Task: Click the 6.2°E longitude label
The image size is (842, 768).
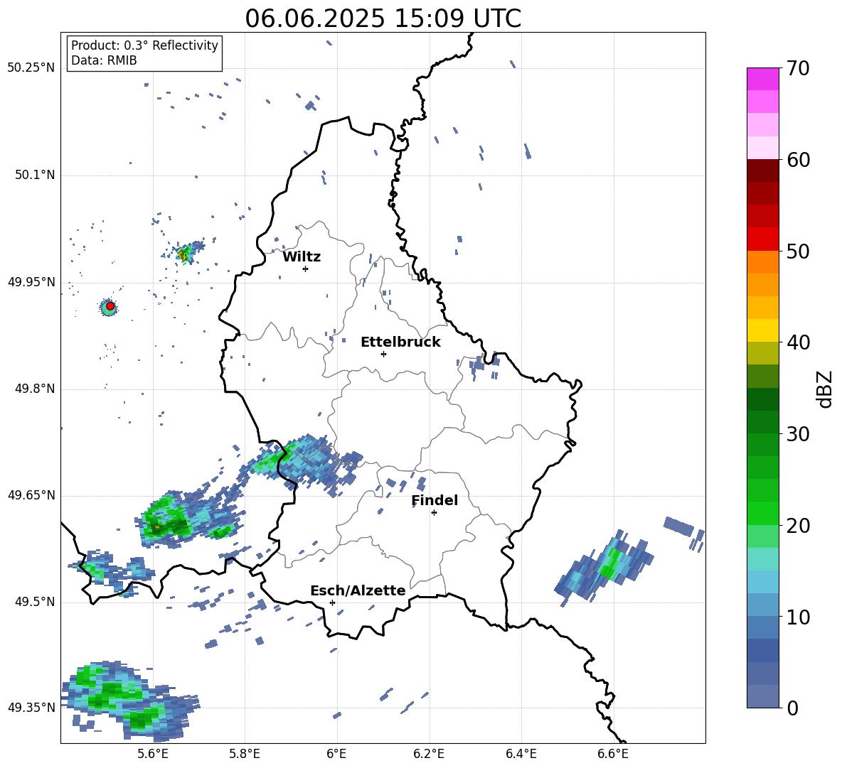Action: (x=429, y=754)
